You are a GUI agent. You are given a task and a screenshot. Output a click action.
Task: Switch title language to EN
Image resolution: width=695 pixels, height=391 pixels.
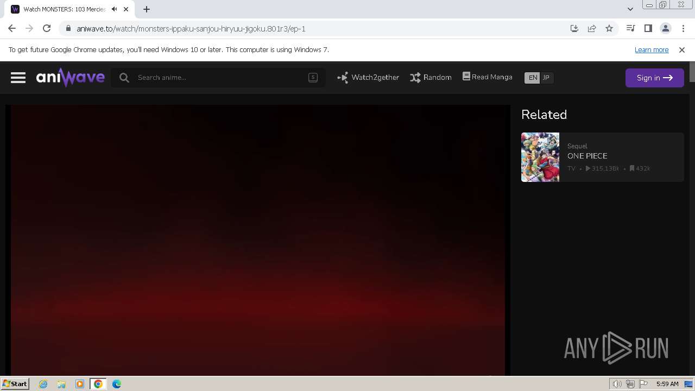[x=533, y=78]
